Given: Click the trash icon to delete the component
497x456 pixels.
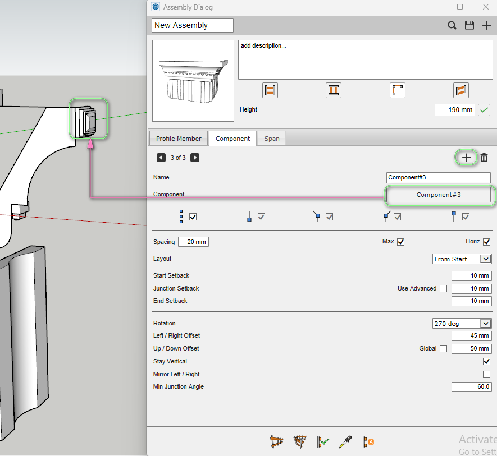Looking at the screenshot, I should [484, 158].
